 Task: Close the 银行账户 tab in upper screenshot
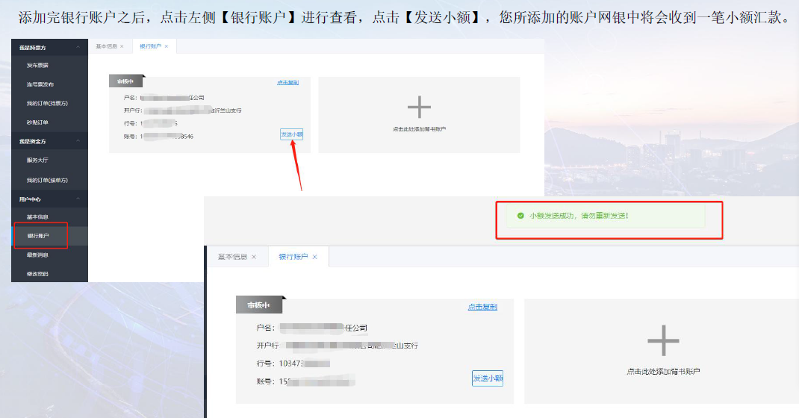(x=166, y=46)
